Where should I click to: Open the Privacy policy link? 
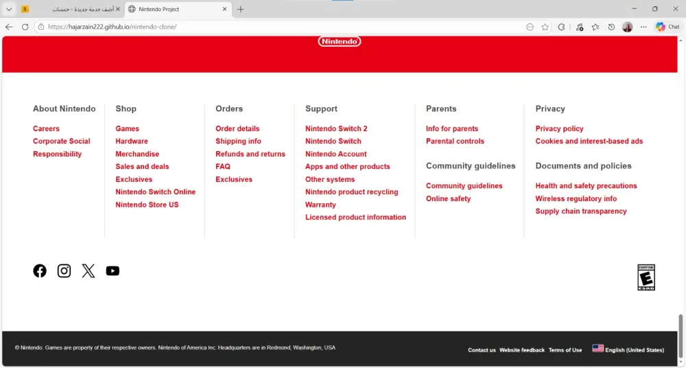(560, 128)
